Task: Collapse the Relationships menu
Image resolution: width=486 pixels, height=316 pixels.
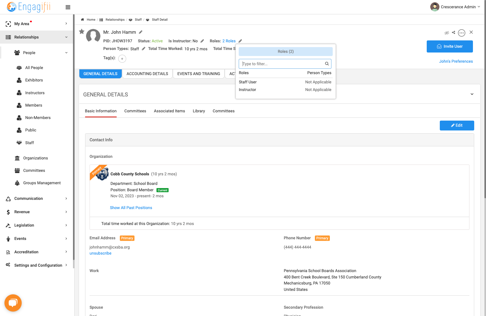Action: (x=37, y=37)
